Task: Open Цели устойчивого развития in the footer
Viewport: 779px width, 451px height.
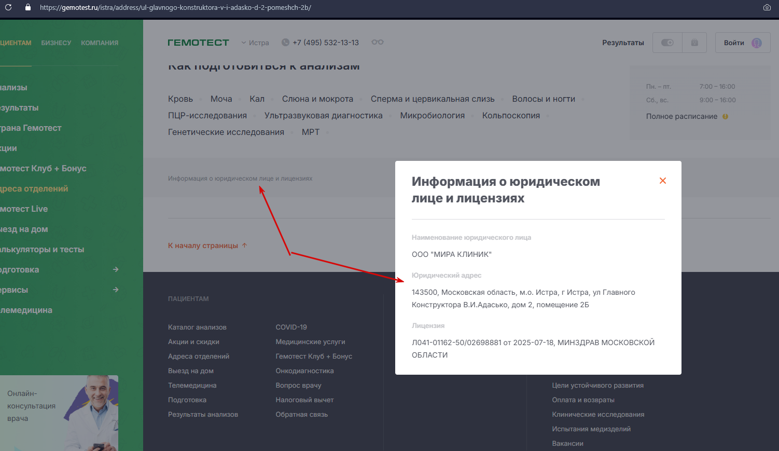Action: [x=598, y=386]
